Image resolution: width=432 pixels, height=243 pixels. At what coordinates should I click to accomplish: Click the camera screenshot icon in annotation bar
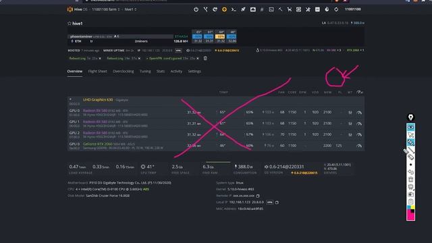coord(410,194)
